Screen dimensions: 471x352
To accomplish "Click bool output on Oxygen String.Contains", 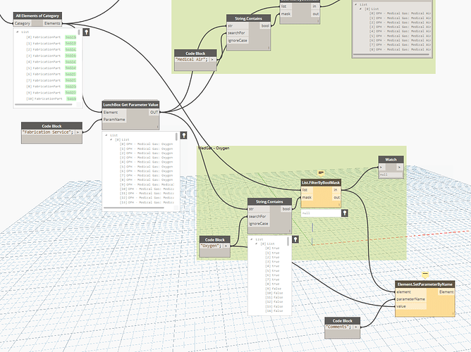I will [286, 209].
